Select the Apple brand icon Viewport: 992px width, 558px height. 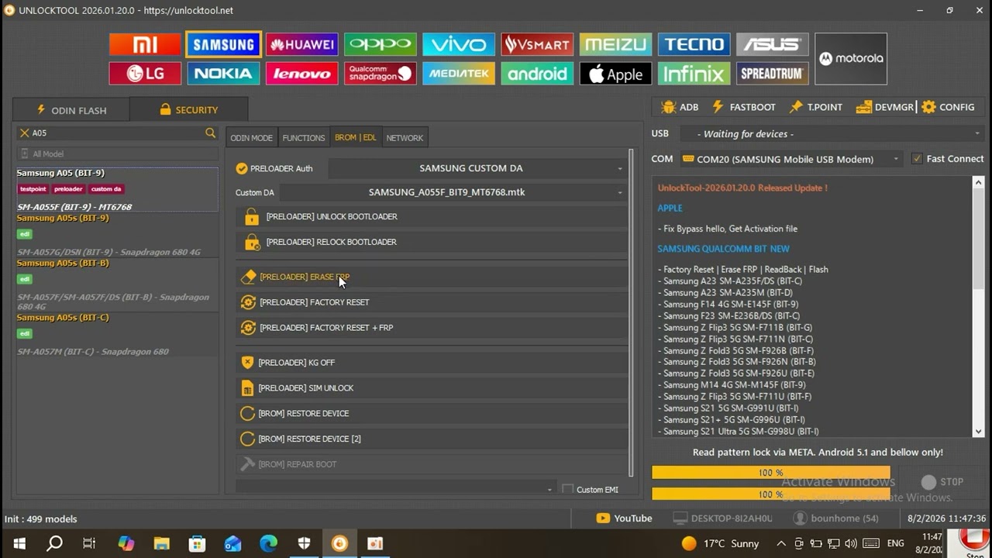click(615, 74)
